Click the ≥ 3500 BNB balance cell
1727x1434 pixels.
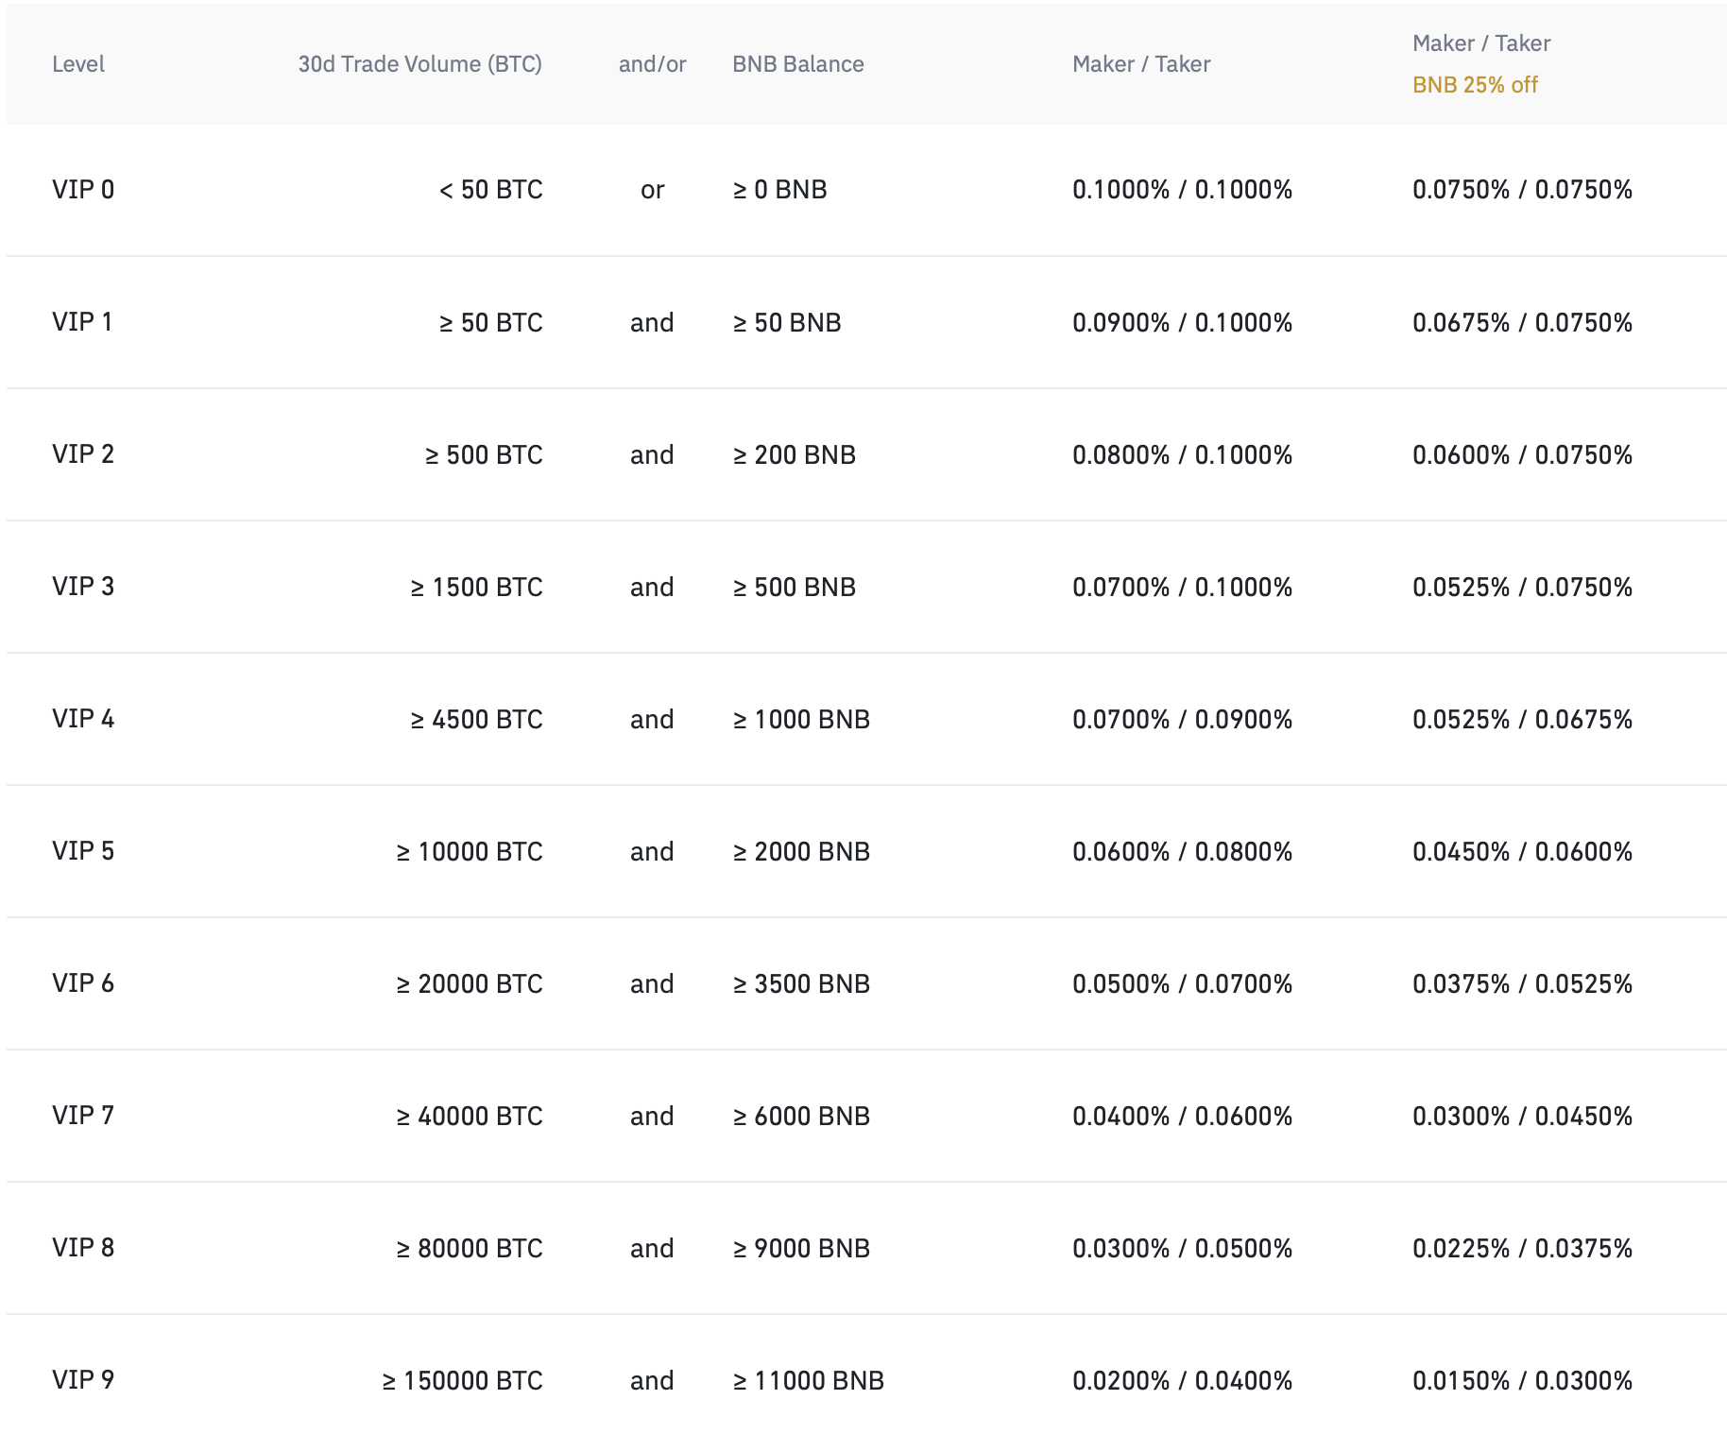(801, 984)
